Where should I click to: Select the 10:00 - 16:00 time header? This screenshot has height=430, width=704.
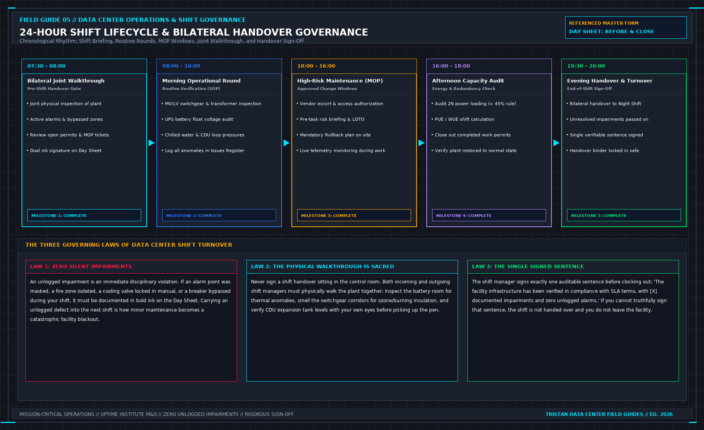(354, 66)
